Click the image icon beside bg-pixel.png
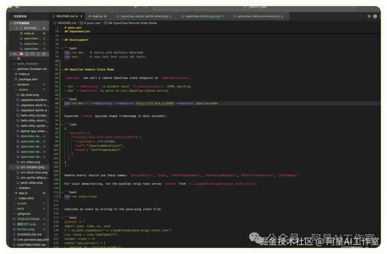The width and height of the screenshot is (387, 254). 18,95
